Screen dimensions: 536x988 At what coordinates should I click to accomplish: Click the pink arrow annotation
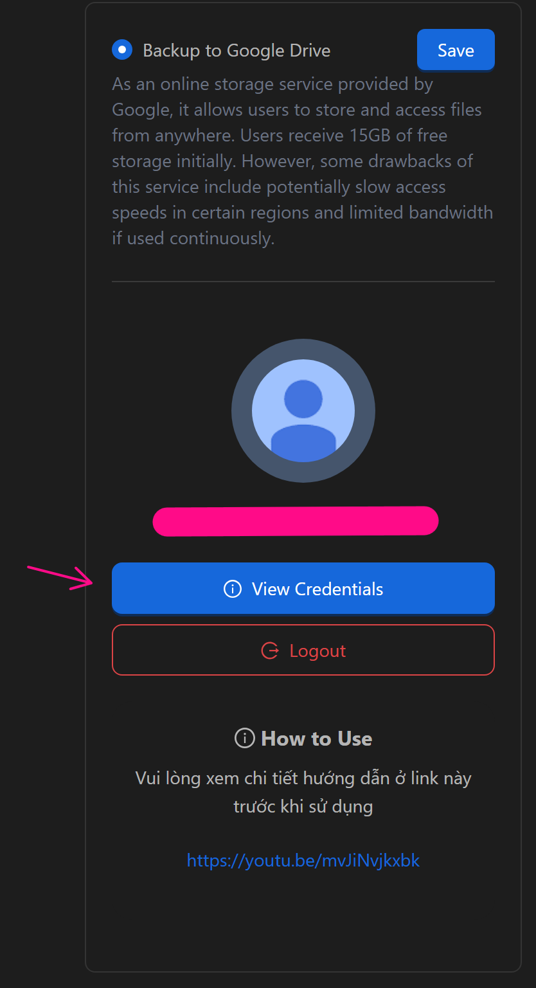[x=61, y=577]
